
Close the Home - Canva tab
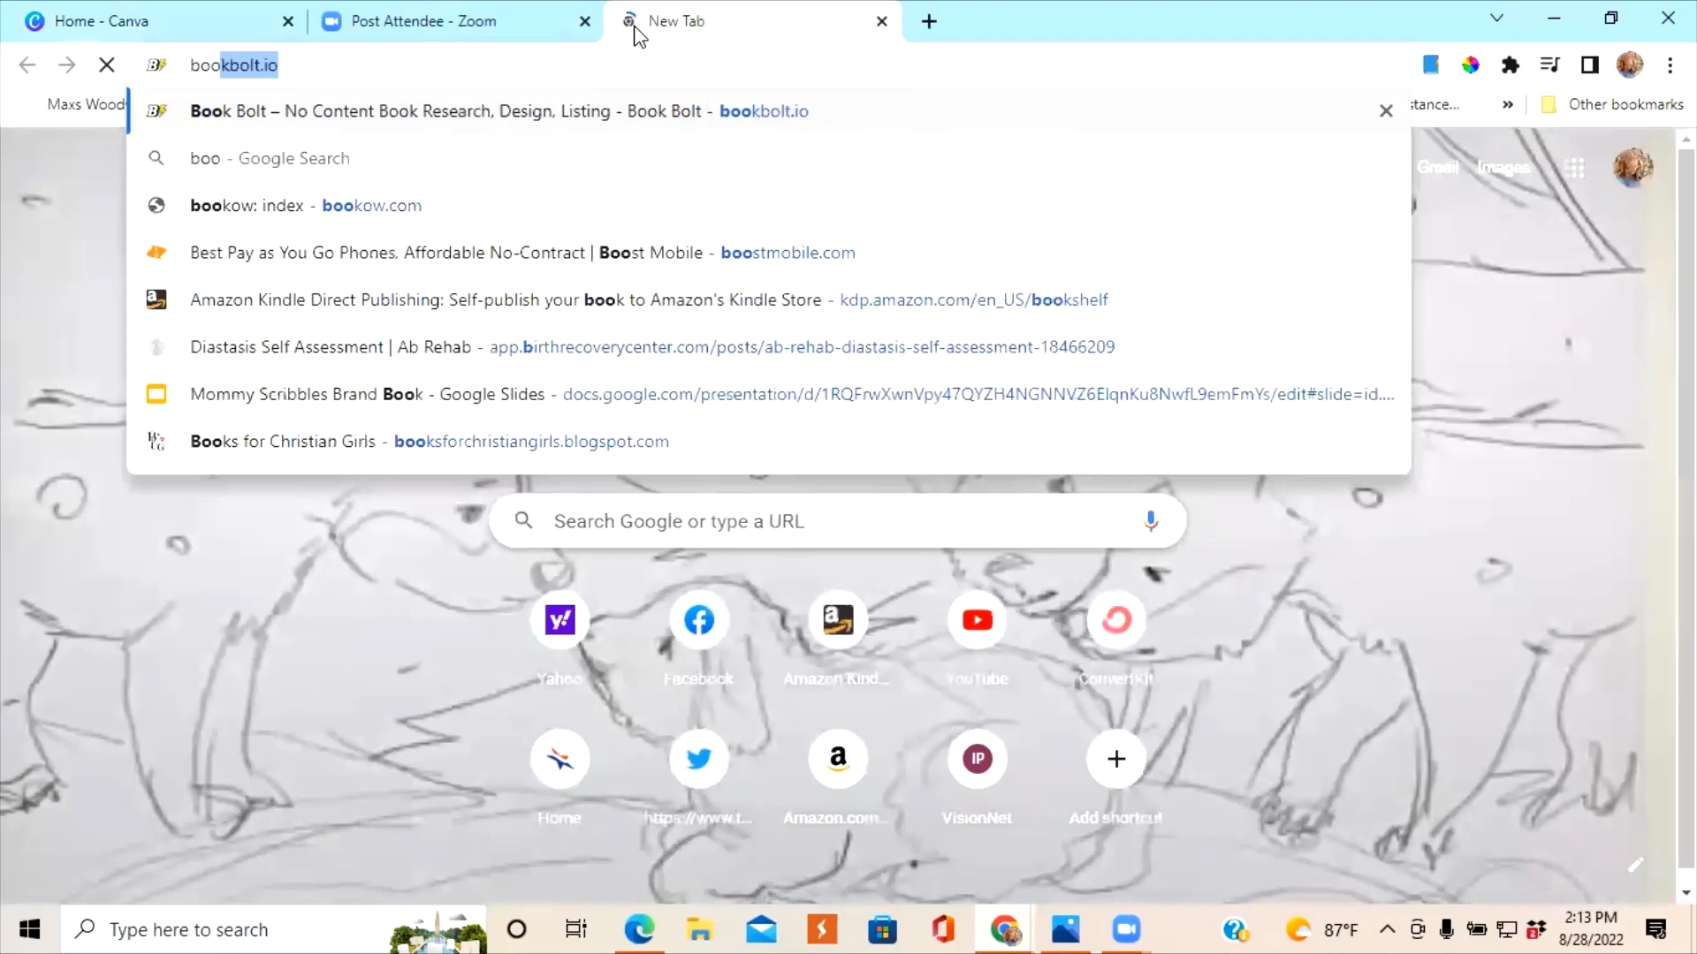point(288,21)
